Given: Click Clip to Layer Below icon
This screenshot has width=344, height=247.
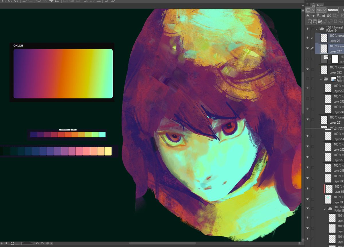Looking at the screenshot, I should click(x=308, y=15).
